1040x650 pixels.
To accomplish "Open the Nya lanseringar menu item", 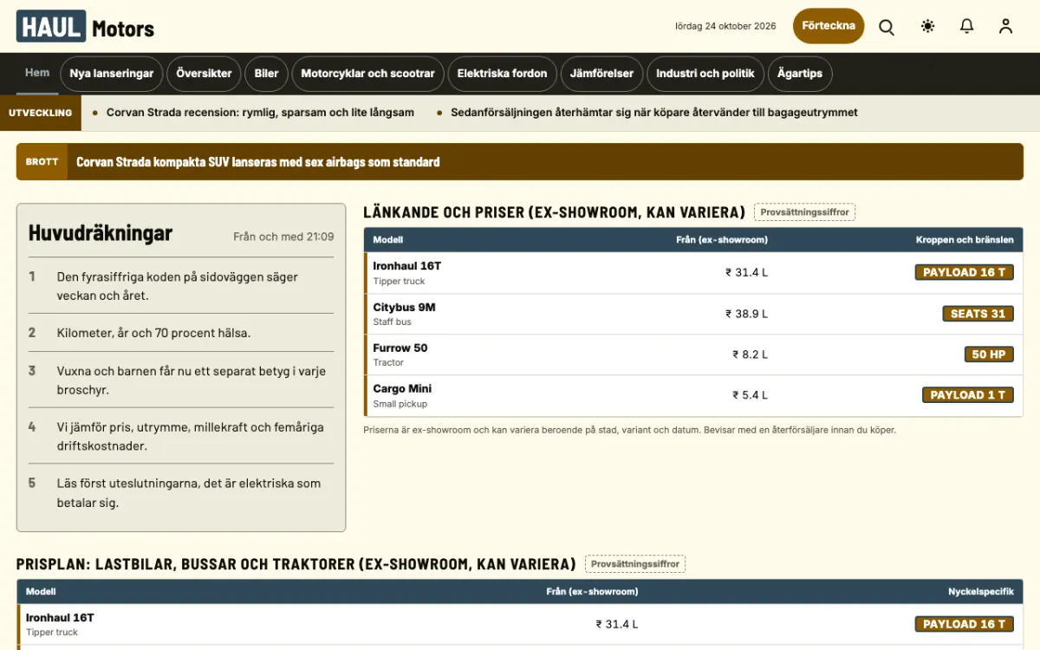I will 112,74.
